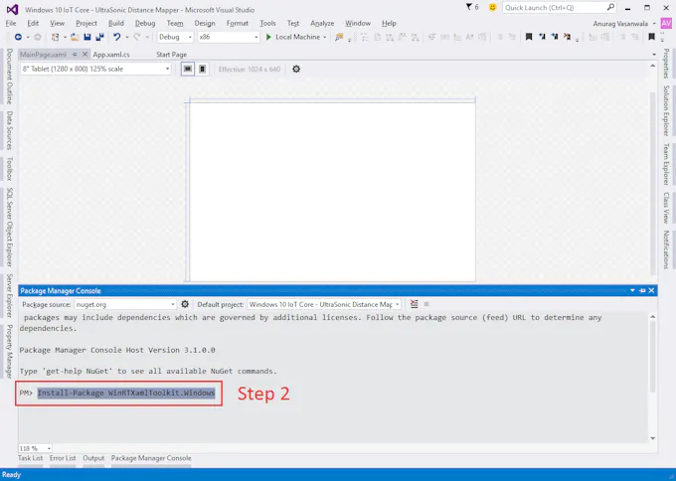The height and width of the screenshot is (481, 676).
Task: Open the Package Manager Console window options arrow
Action: [x=632, y=291]
